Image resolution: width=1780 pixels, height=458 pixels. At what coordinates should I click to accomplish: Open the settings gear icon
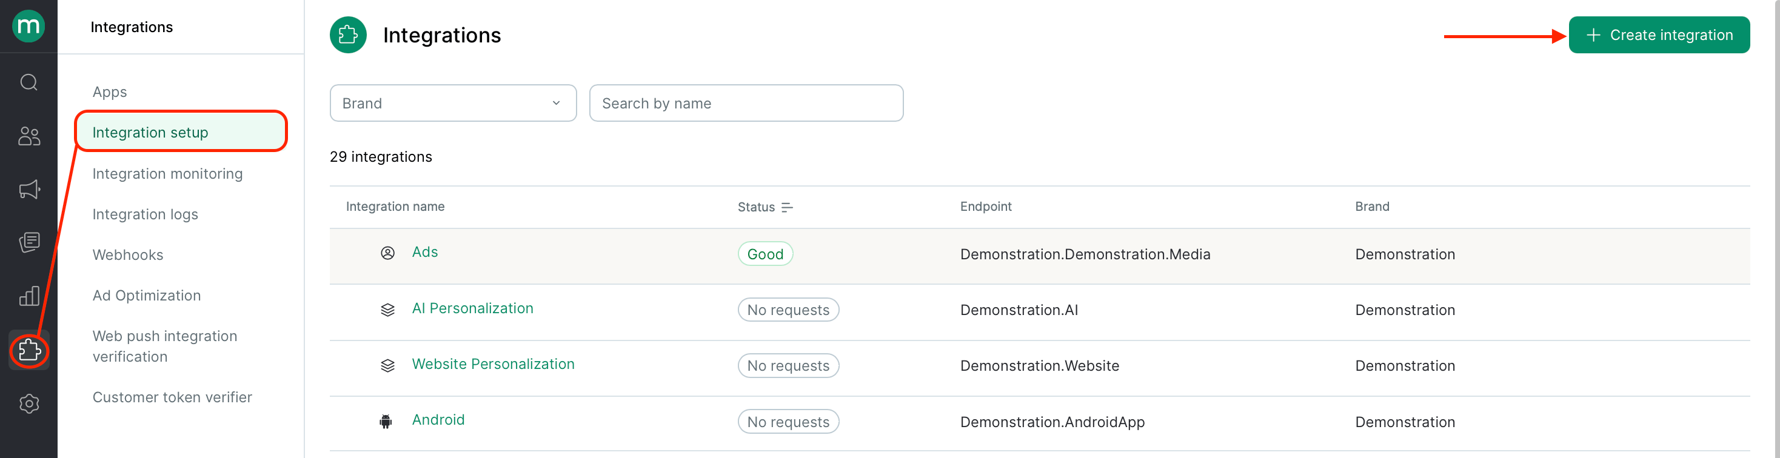(x=28, y=403)
